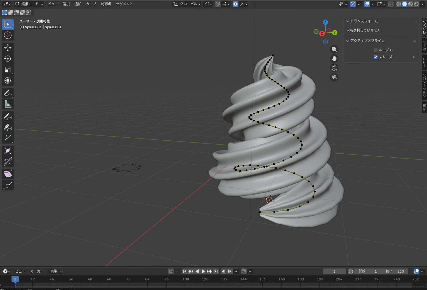Choose the Scale tool
The height and width of the screenshot is (290, 427).
coord(7,70)
